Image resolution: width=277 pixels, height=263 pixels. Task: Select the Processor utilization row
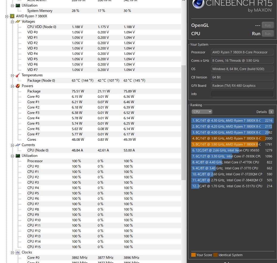[x=103, y=161]
